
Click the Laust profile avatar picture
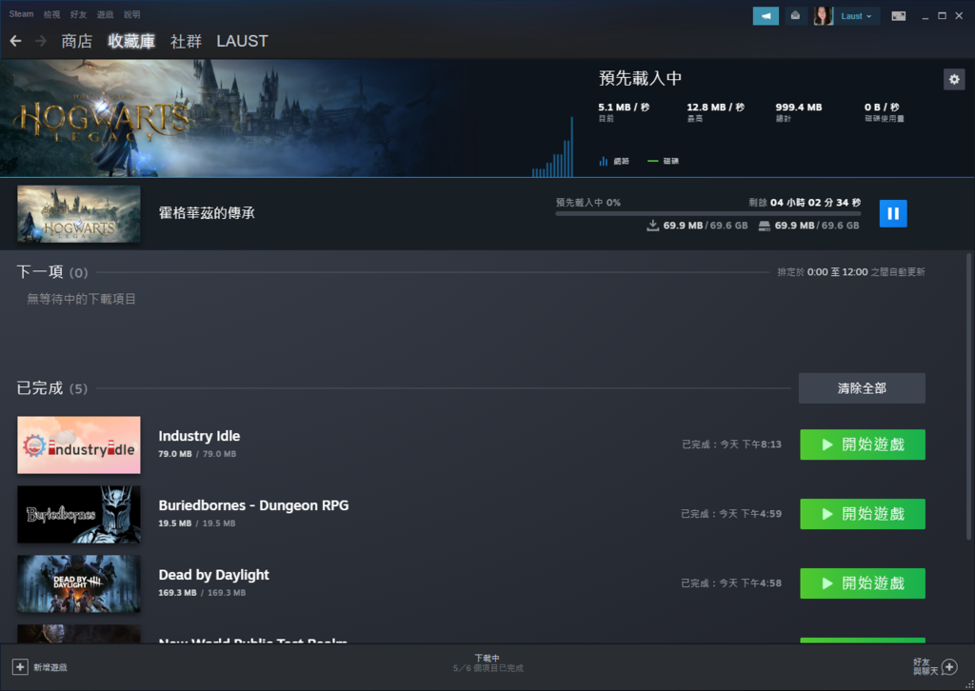click(824, 16)
